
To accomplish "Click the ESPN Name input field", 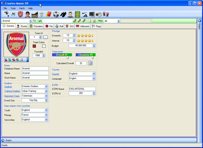I will tap(82, 89).
